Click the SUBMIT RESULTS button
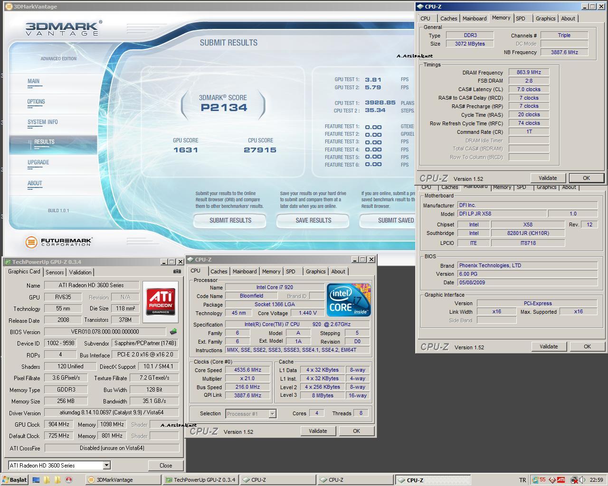 230,220
